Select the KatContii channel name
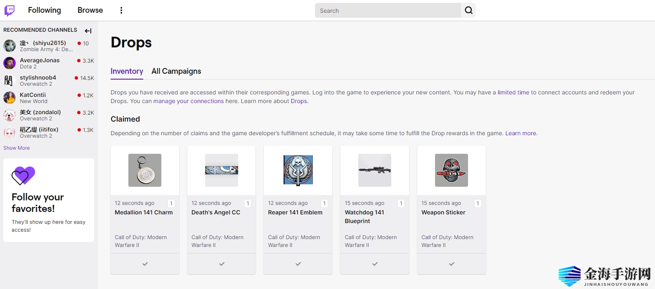 point(33,95)
